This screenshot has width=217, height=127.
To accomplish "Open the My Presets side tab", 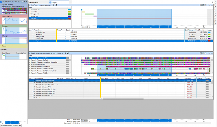I will click(x=215, y=16).
